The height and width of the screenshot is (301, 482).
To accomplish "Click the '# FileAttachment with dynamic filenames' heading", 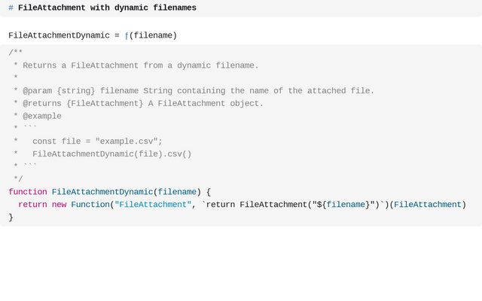I will click(102, 8).
